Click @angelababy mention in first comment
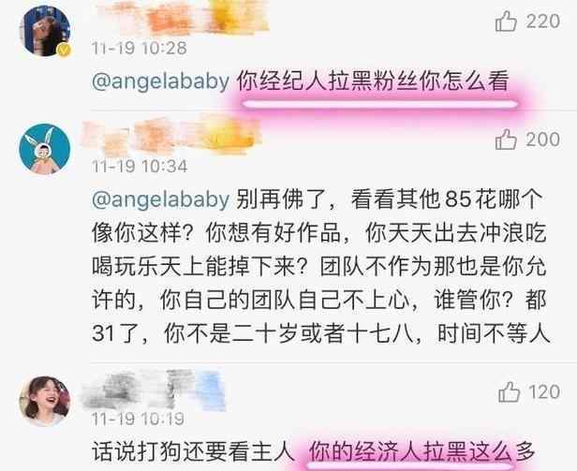577x471 pixels. pos(160,81)
